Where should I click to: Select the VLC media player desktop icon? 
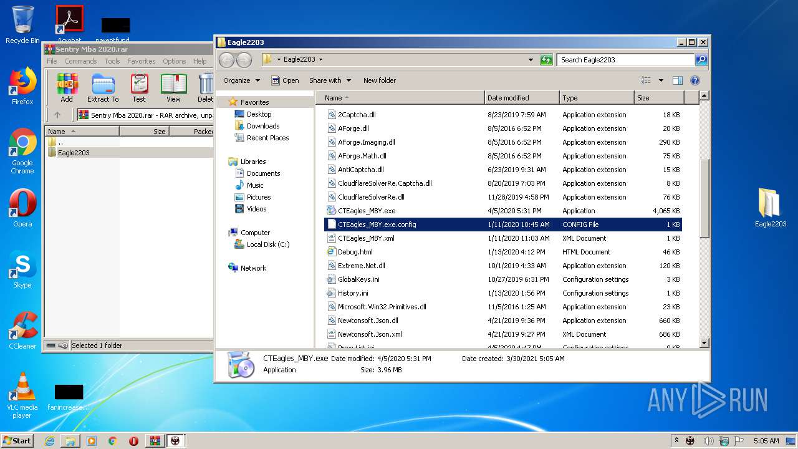point(22,396)
